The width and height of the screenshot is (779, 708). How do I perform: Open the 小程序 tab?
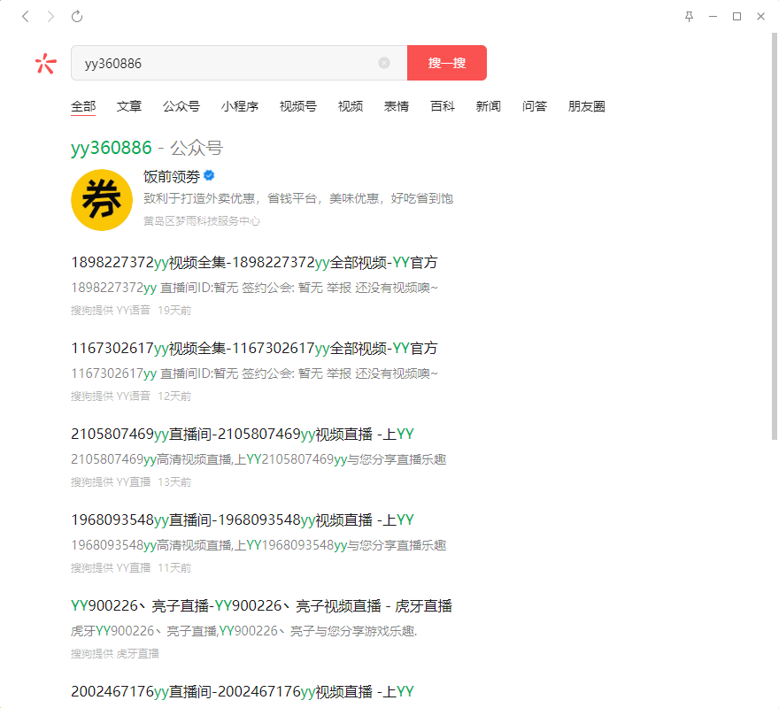pos(240,106)
